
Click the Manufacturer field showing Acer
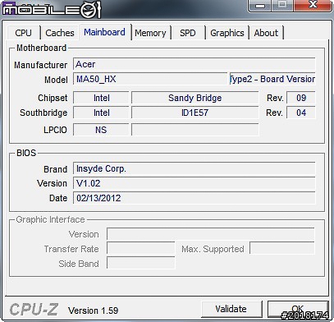tap(194, 64)
